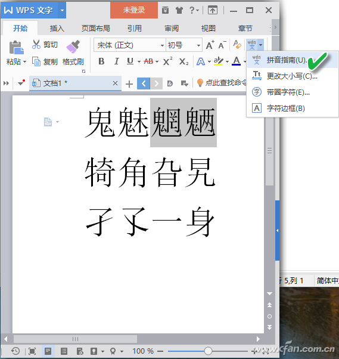The width and height of the screenshot is (339, 359).
Task: Click the horizontal scrollbar thumb
Action: pyautogui.click(x=75, y=339)
